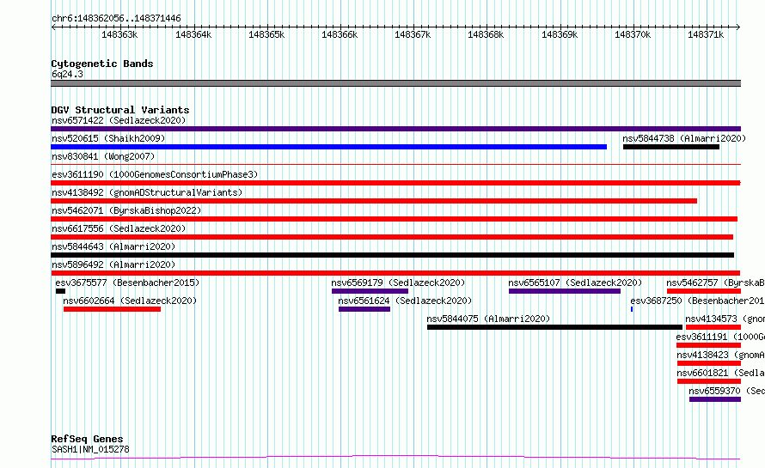Select the purple nsv6561624 variant bar
765x468 pixels.
tap(364, 309)
